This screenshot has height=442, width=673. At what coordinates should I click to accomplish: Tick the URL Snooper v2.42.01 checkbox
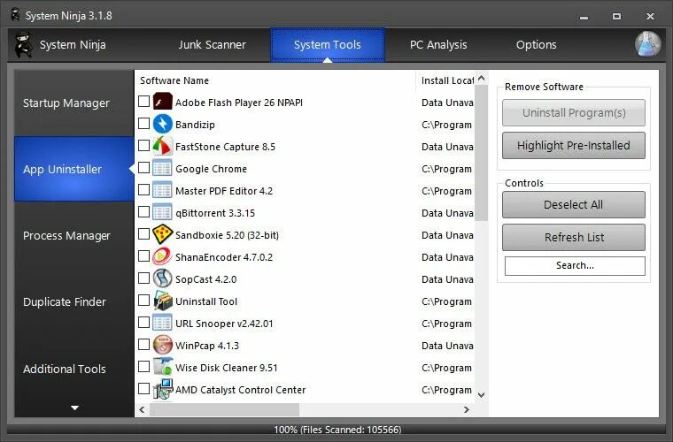[x=143, y=323]
